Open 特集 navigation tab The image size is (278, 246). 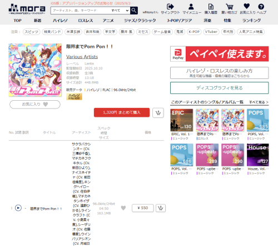click(227, 21)
